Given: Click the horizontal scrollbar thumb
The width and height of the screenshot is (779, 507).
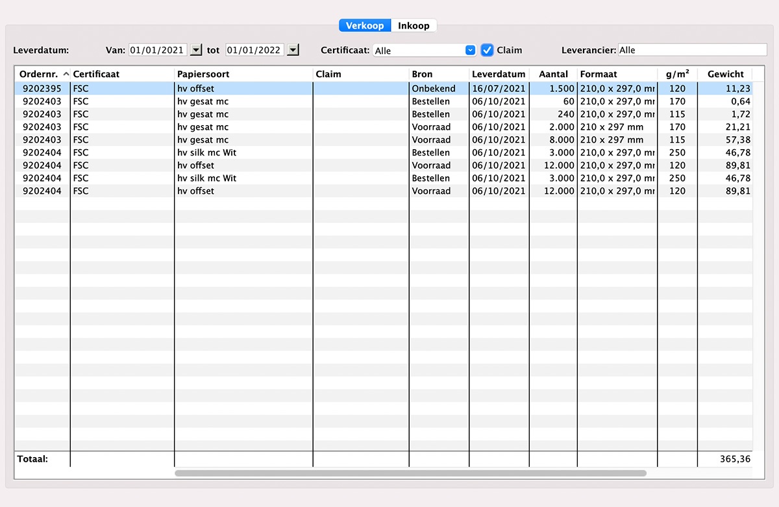Looking at the screenshot, I should (x=410, y=473).
